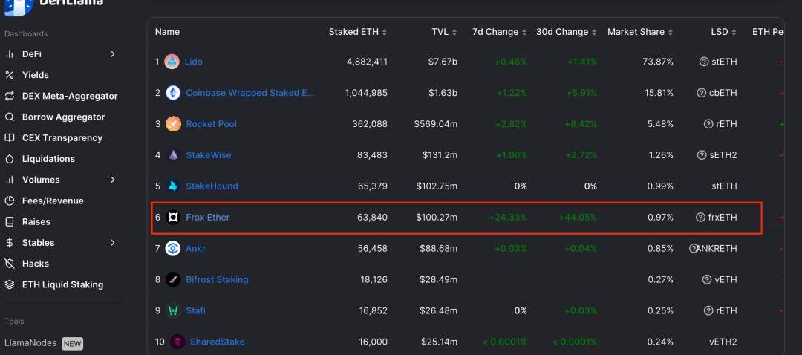Click Rocket Pool's +8.42% 30d change
This screenshot has height=355, width=802.
[581, 124]
